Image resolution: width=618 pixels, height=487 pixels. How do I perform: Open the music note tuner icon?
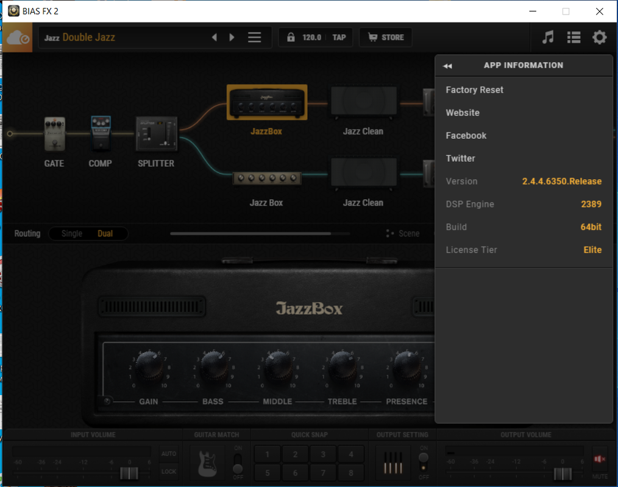click(x=548, y=37)
